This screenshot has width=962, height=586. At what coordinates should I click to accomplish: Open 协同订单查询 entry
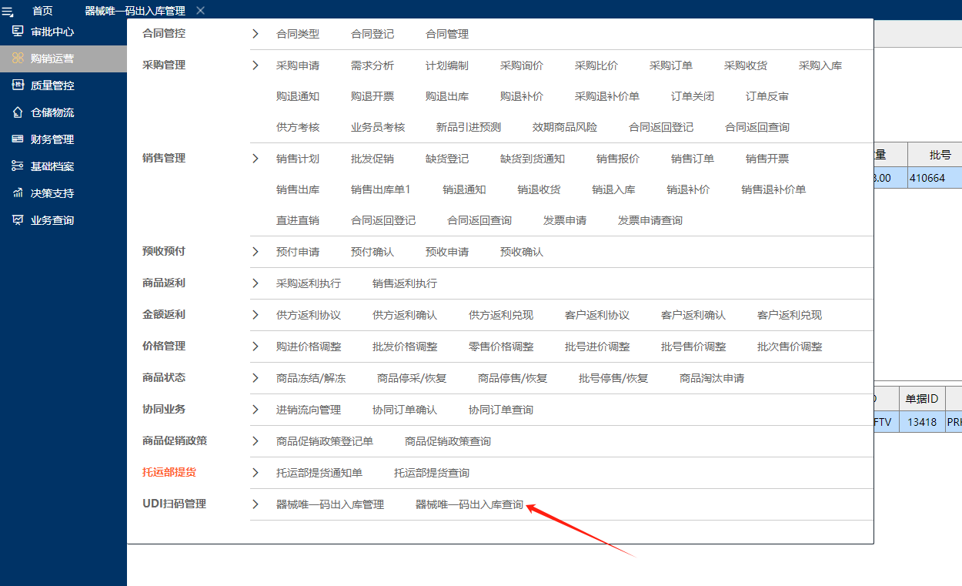(x=501, y=410)
